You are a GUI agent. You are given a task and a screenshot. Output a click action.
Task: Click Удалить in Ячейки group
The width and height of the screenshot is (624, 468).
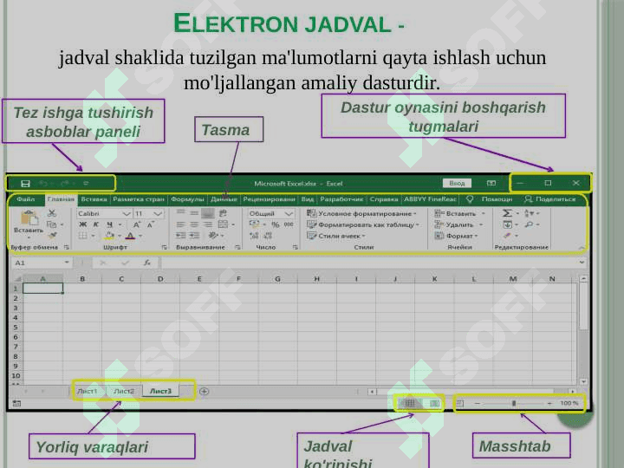coord(458,224)
